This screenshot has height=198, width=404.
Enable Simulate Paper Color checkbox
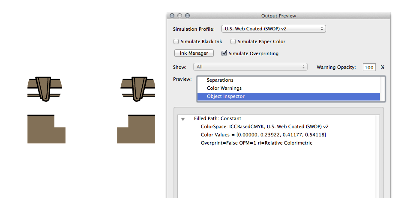(x=233, y=41)
